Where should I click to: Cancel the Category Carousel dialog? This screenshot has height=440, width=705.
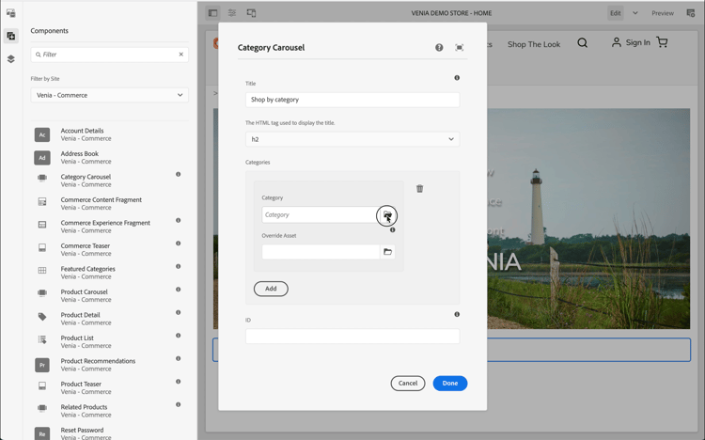[x=408, y=384]
